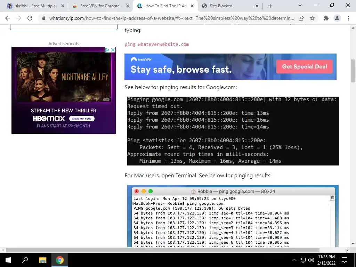Open the Extensions puzzle icon

[x=326, y=18]
